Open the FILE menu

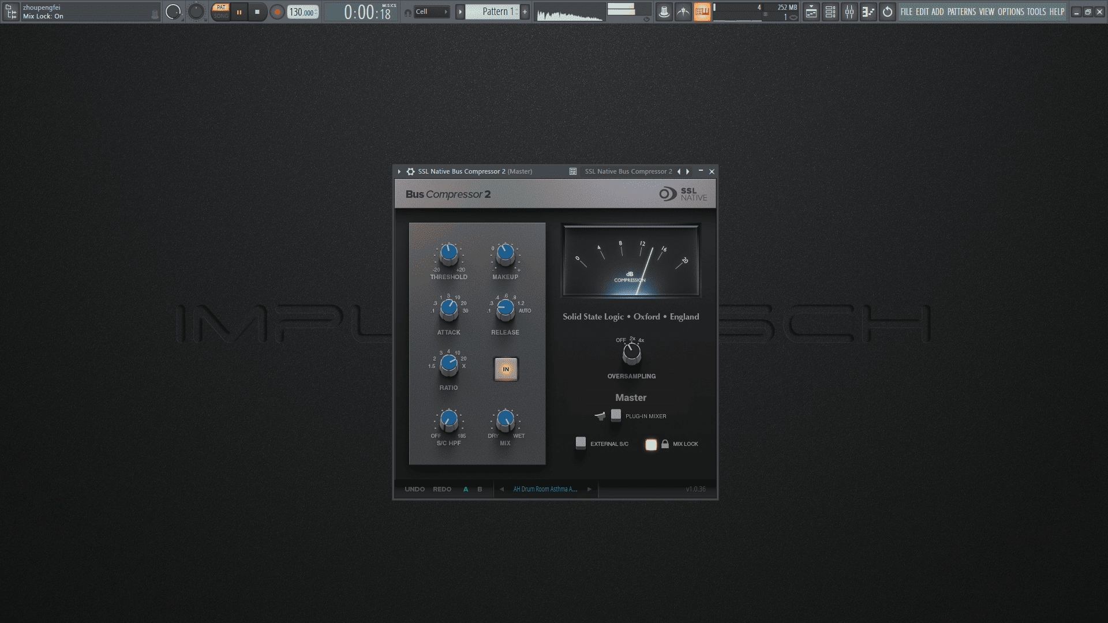point(907,12)
